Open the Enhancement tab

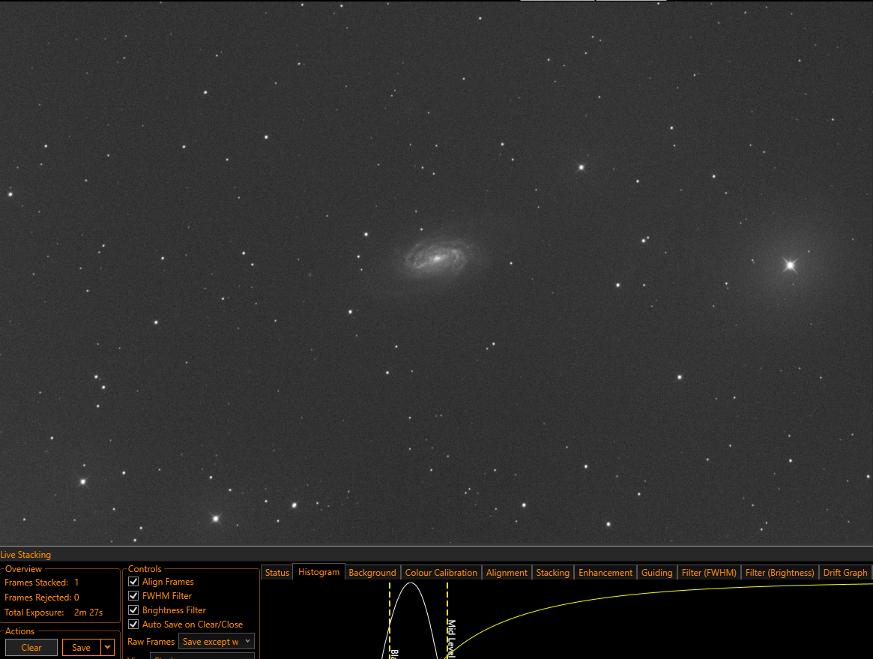click(605, 572)
